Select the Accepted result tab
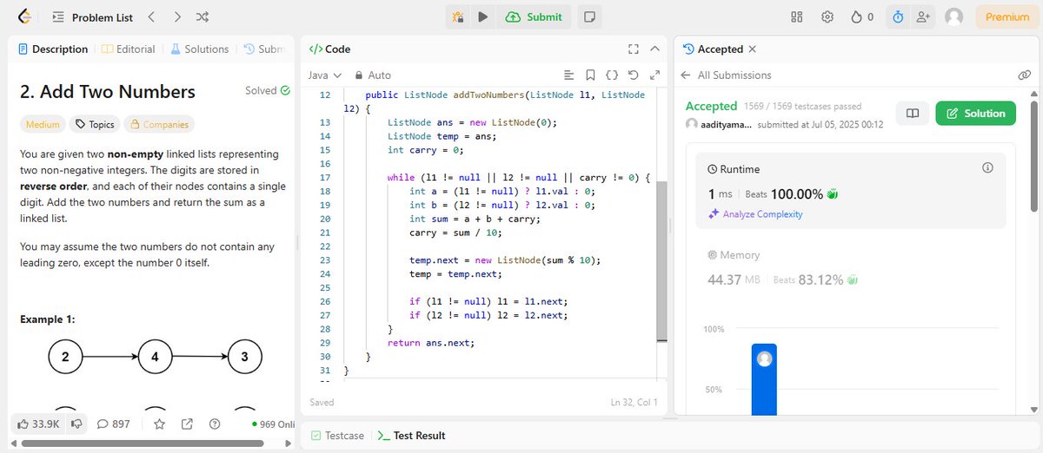Image resolution: width=1043 pixels, height=453 pixels. pos(714,49)
